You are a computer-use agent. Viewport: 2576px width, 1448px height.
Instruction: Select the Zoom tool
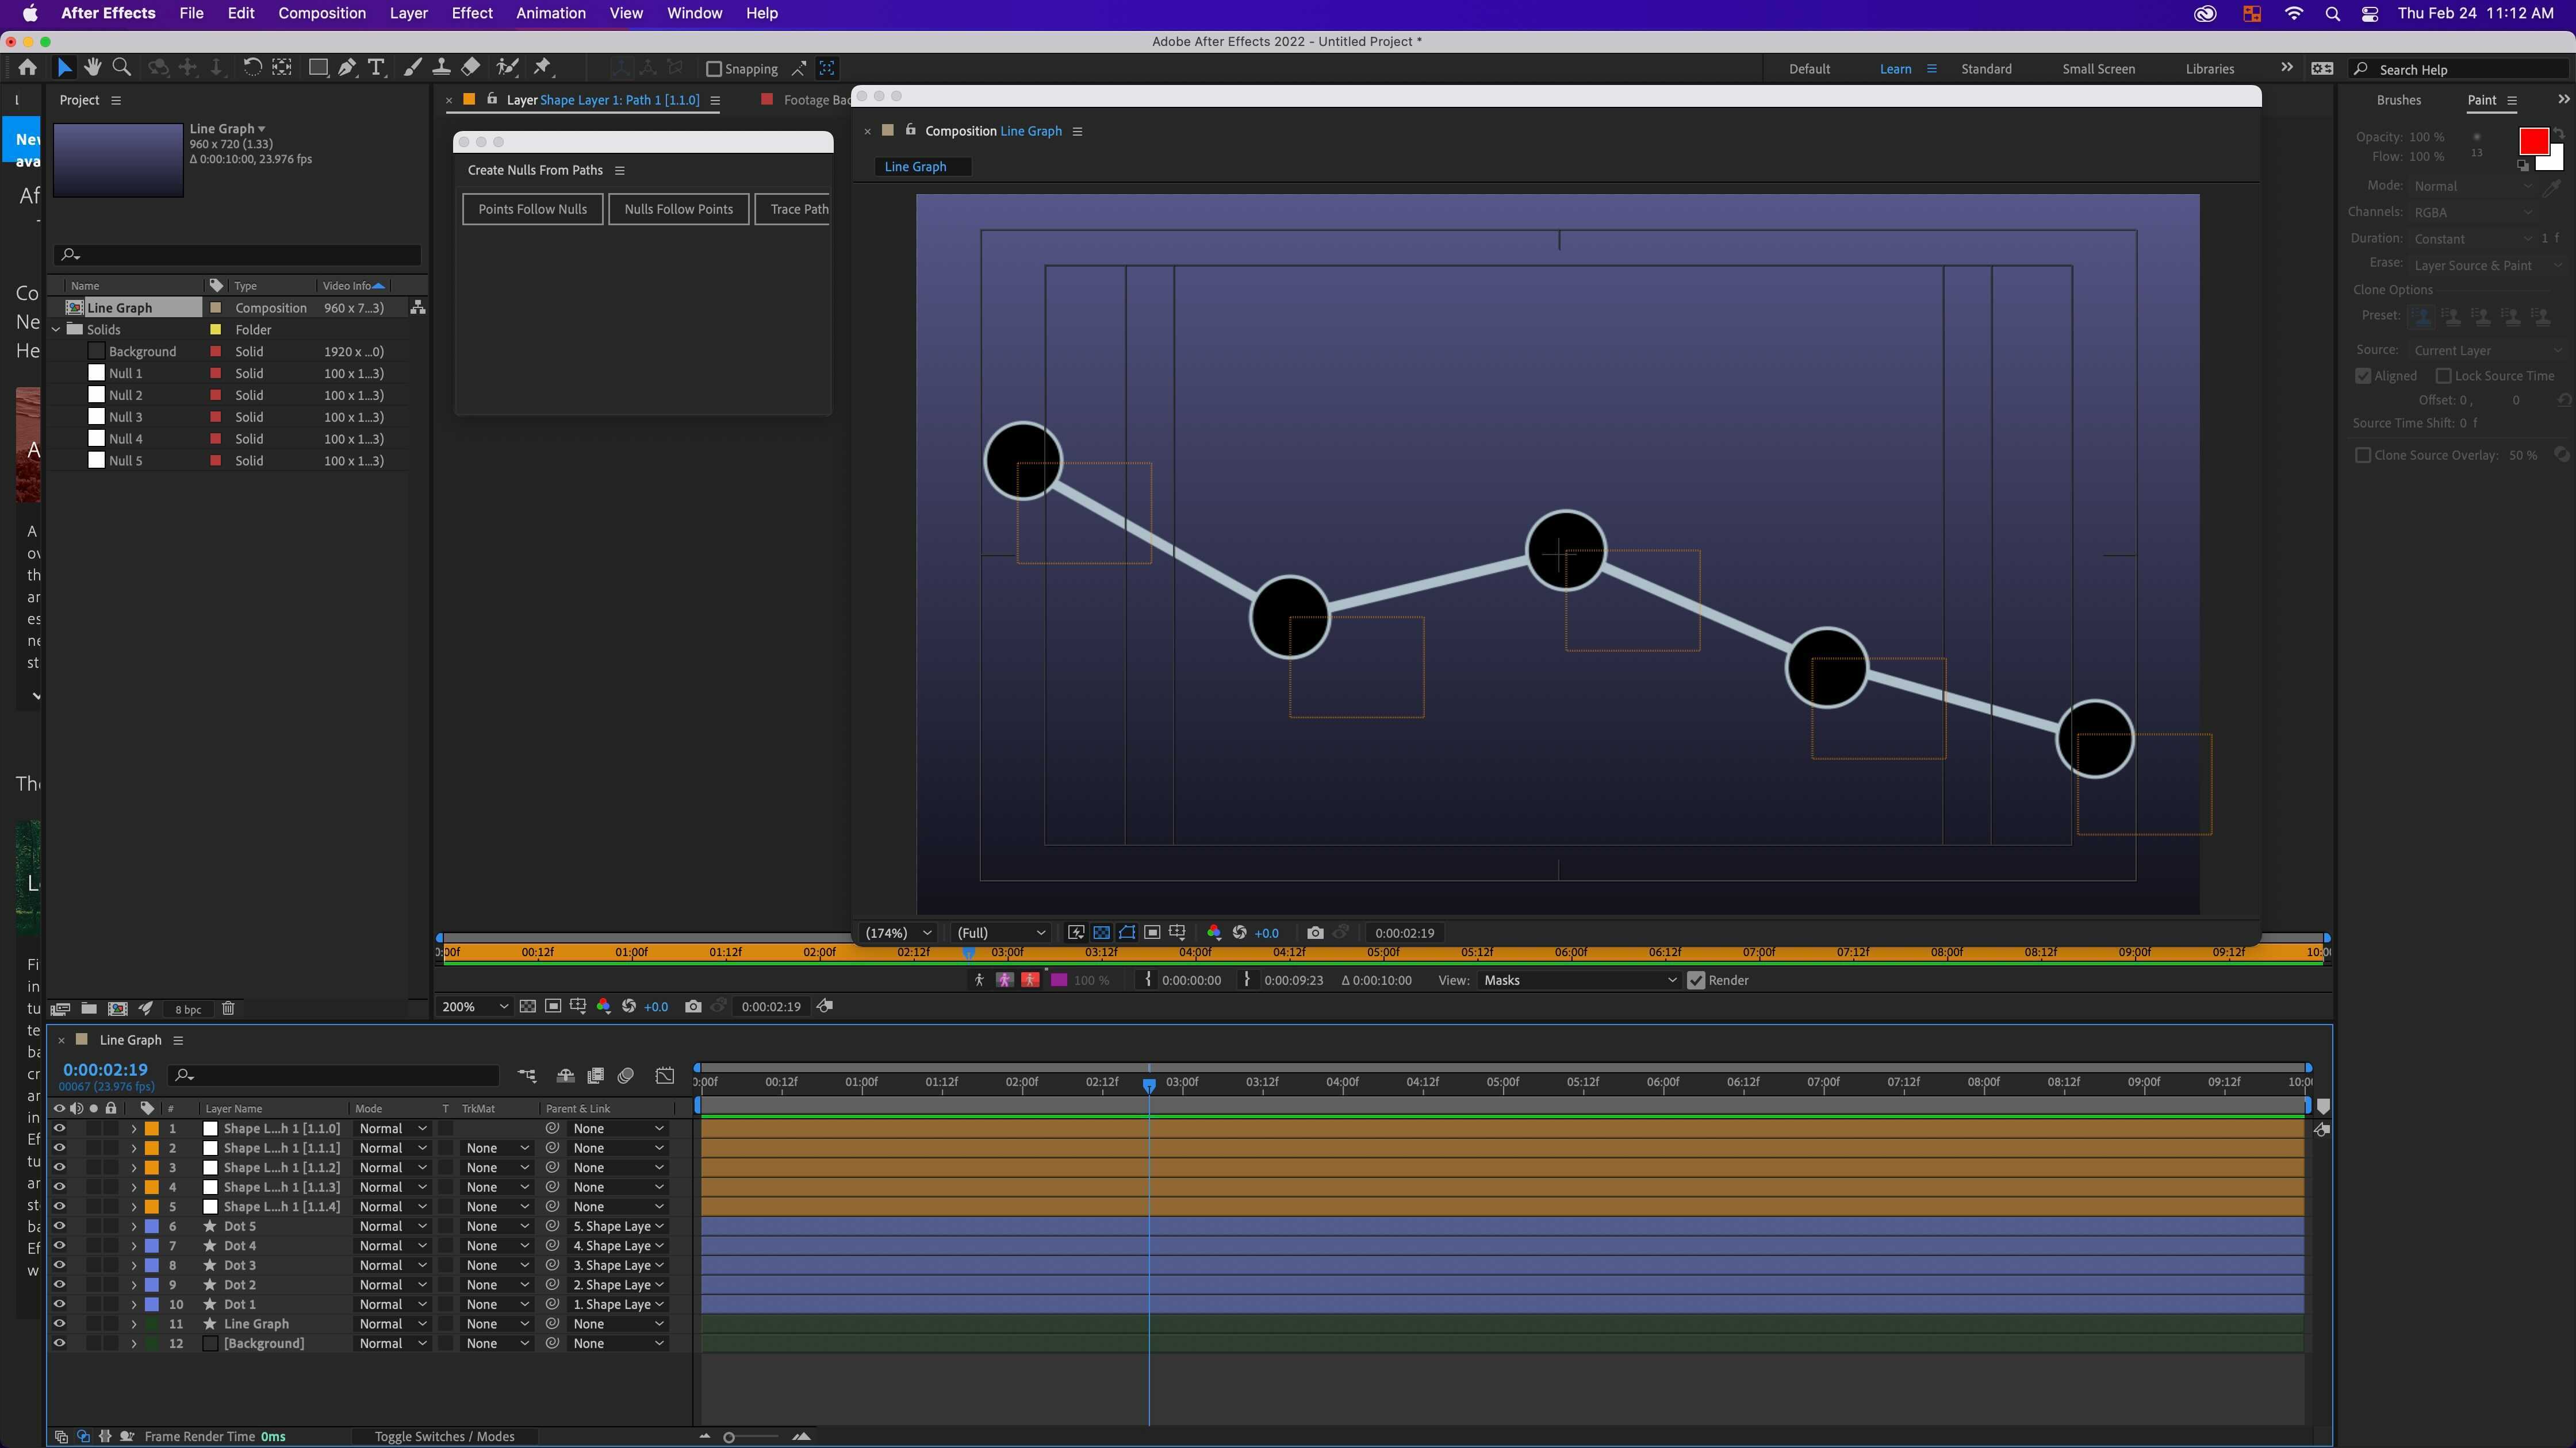tap(122, 68)
